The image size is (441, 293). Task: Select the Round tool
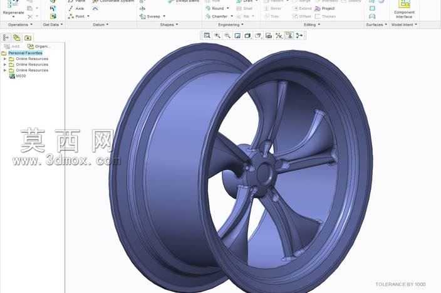(x=215, y=8)
